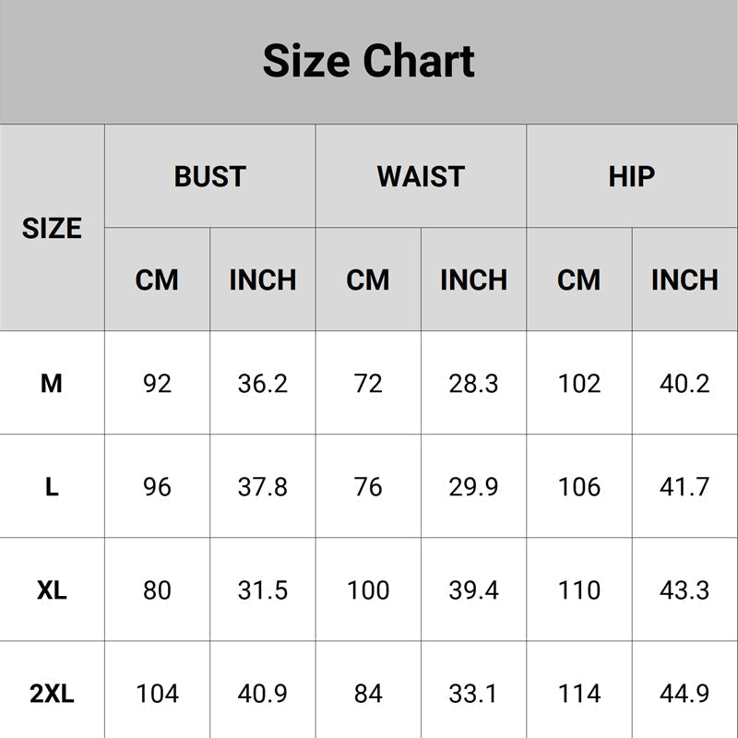Select the CM sub-header under BUST
738x738 pixels.
[157, 280]
